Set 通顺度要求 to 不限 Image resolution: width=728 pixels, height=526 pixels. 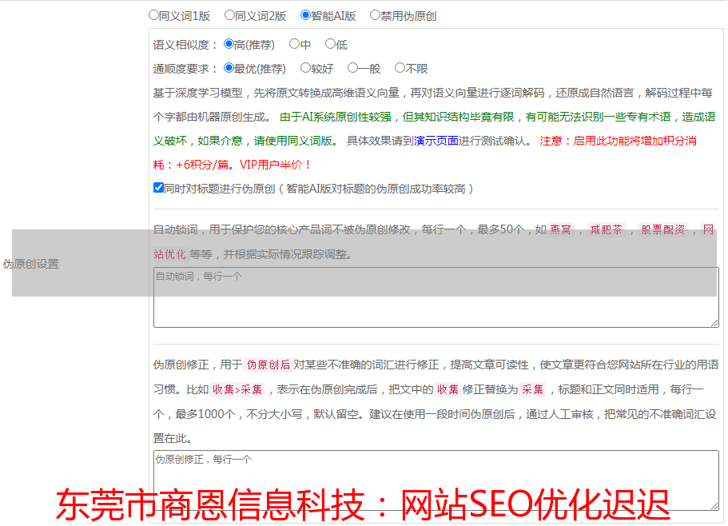[400, 68]
